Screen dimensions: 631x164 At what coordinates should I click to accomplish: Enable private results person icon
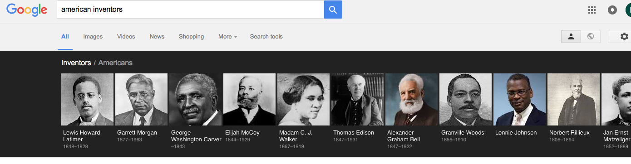pos(571,37)
